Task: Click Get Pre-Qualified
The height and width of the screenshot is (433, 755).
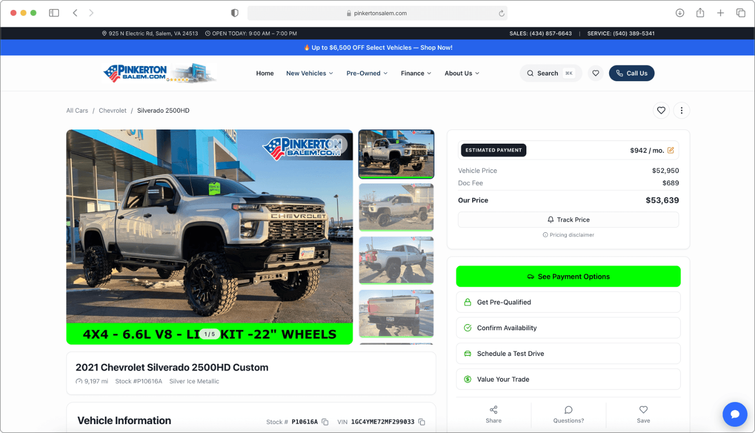Action: pyautogui.click(x=568, y=302)
